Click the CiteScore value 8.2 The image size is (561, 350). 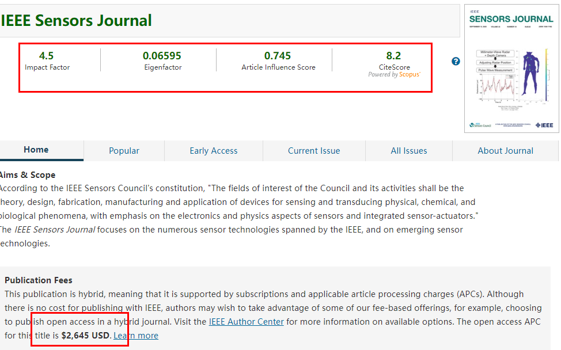(x=393, y=55)
